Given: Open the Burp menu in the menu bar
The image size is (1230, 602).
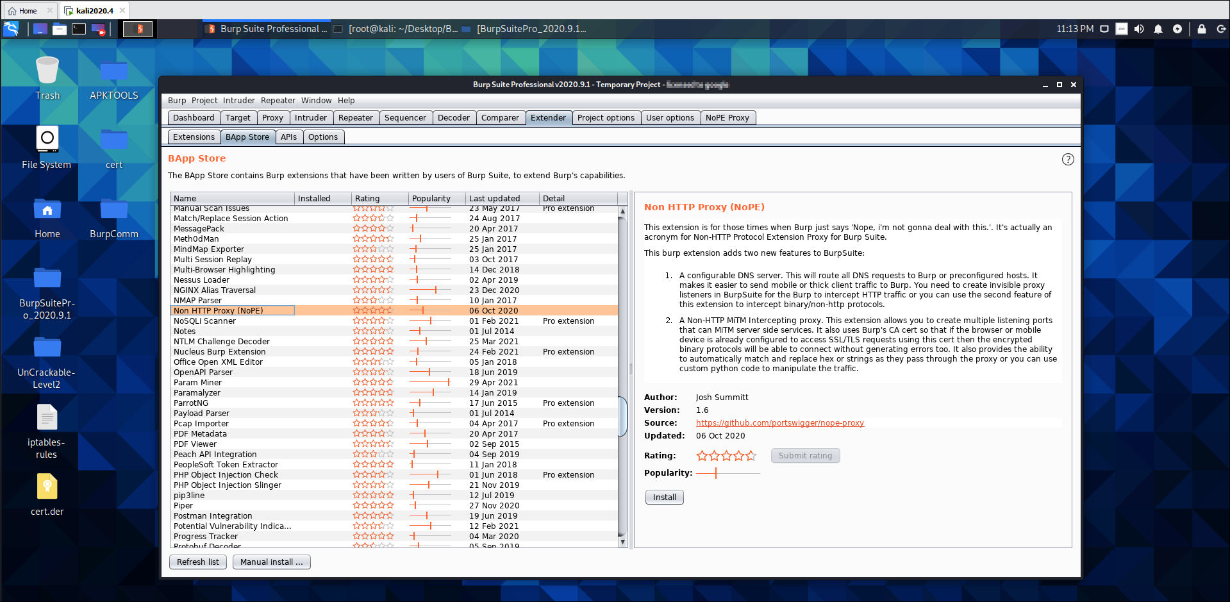Looking at the screenshot, I should [x=177, y=101].
